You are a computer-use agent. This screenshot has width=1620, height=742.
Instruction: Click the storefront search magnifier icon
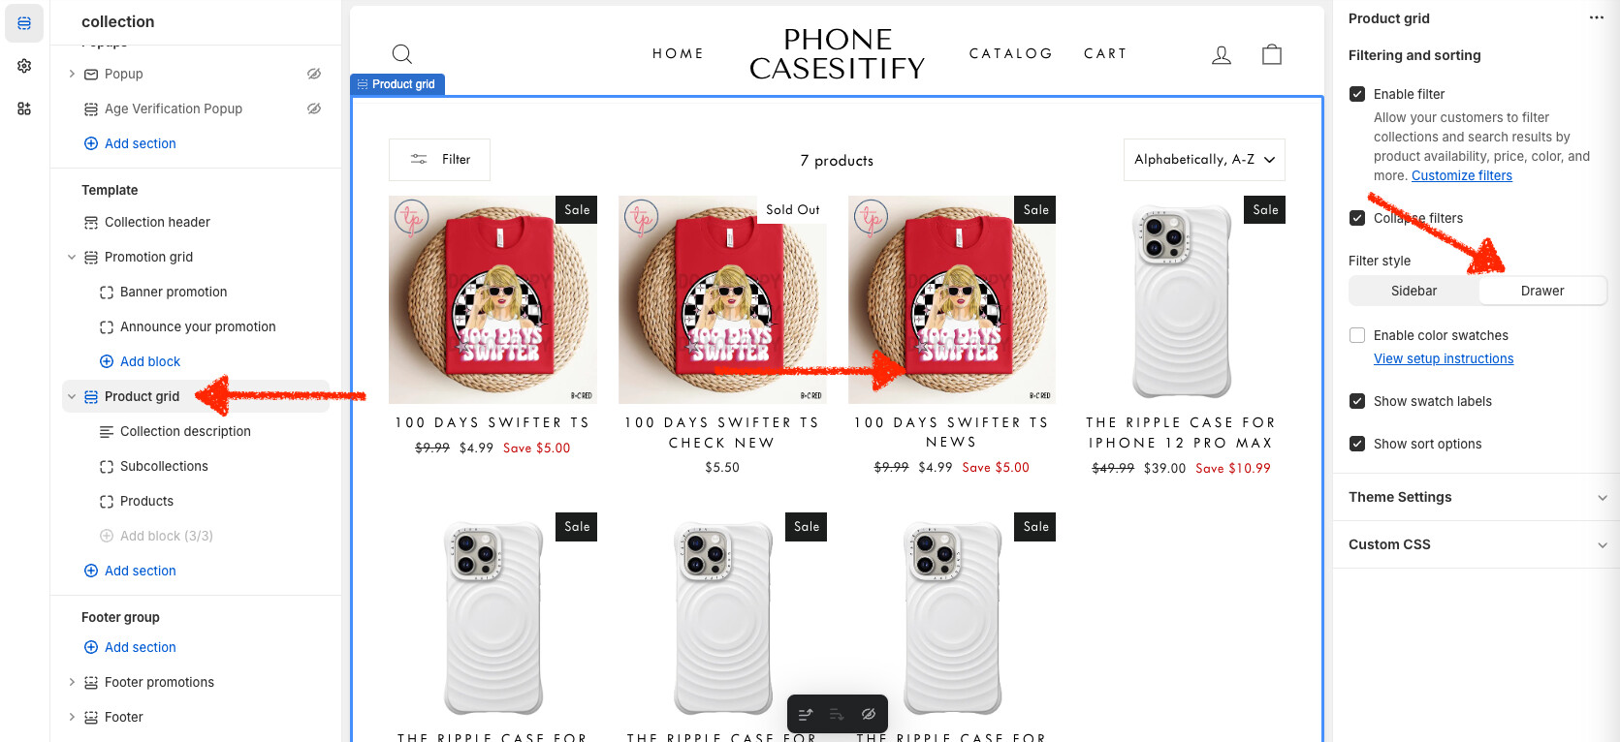[402, 54]
